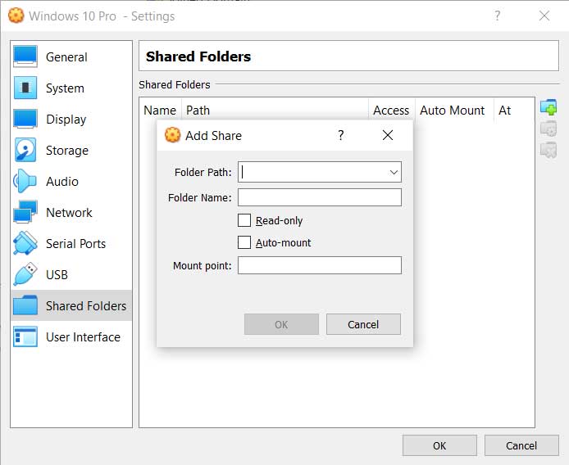Viewport: 569px width, 465px height.
Task: Click the At column header
Action: point(514,111)
